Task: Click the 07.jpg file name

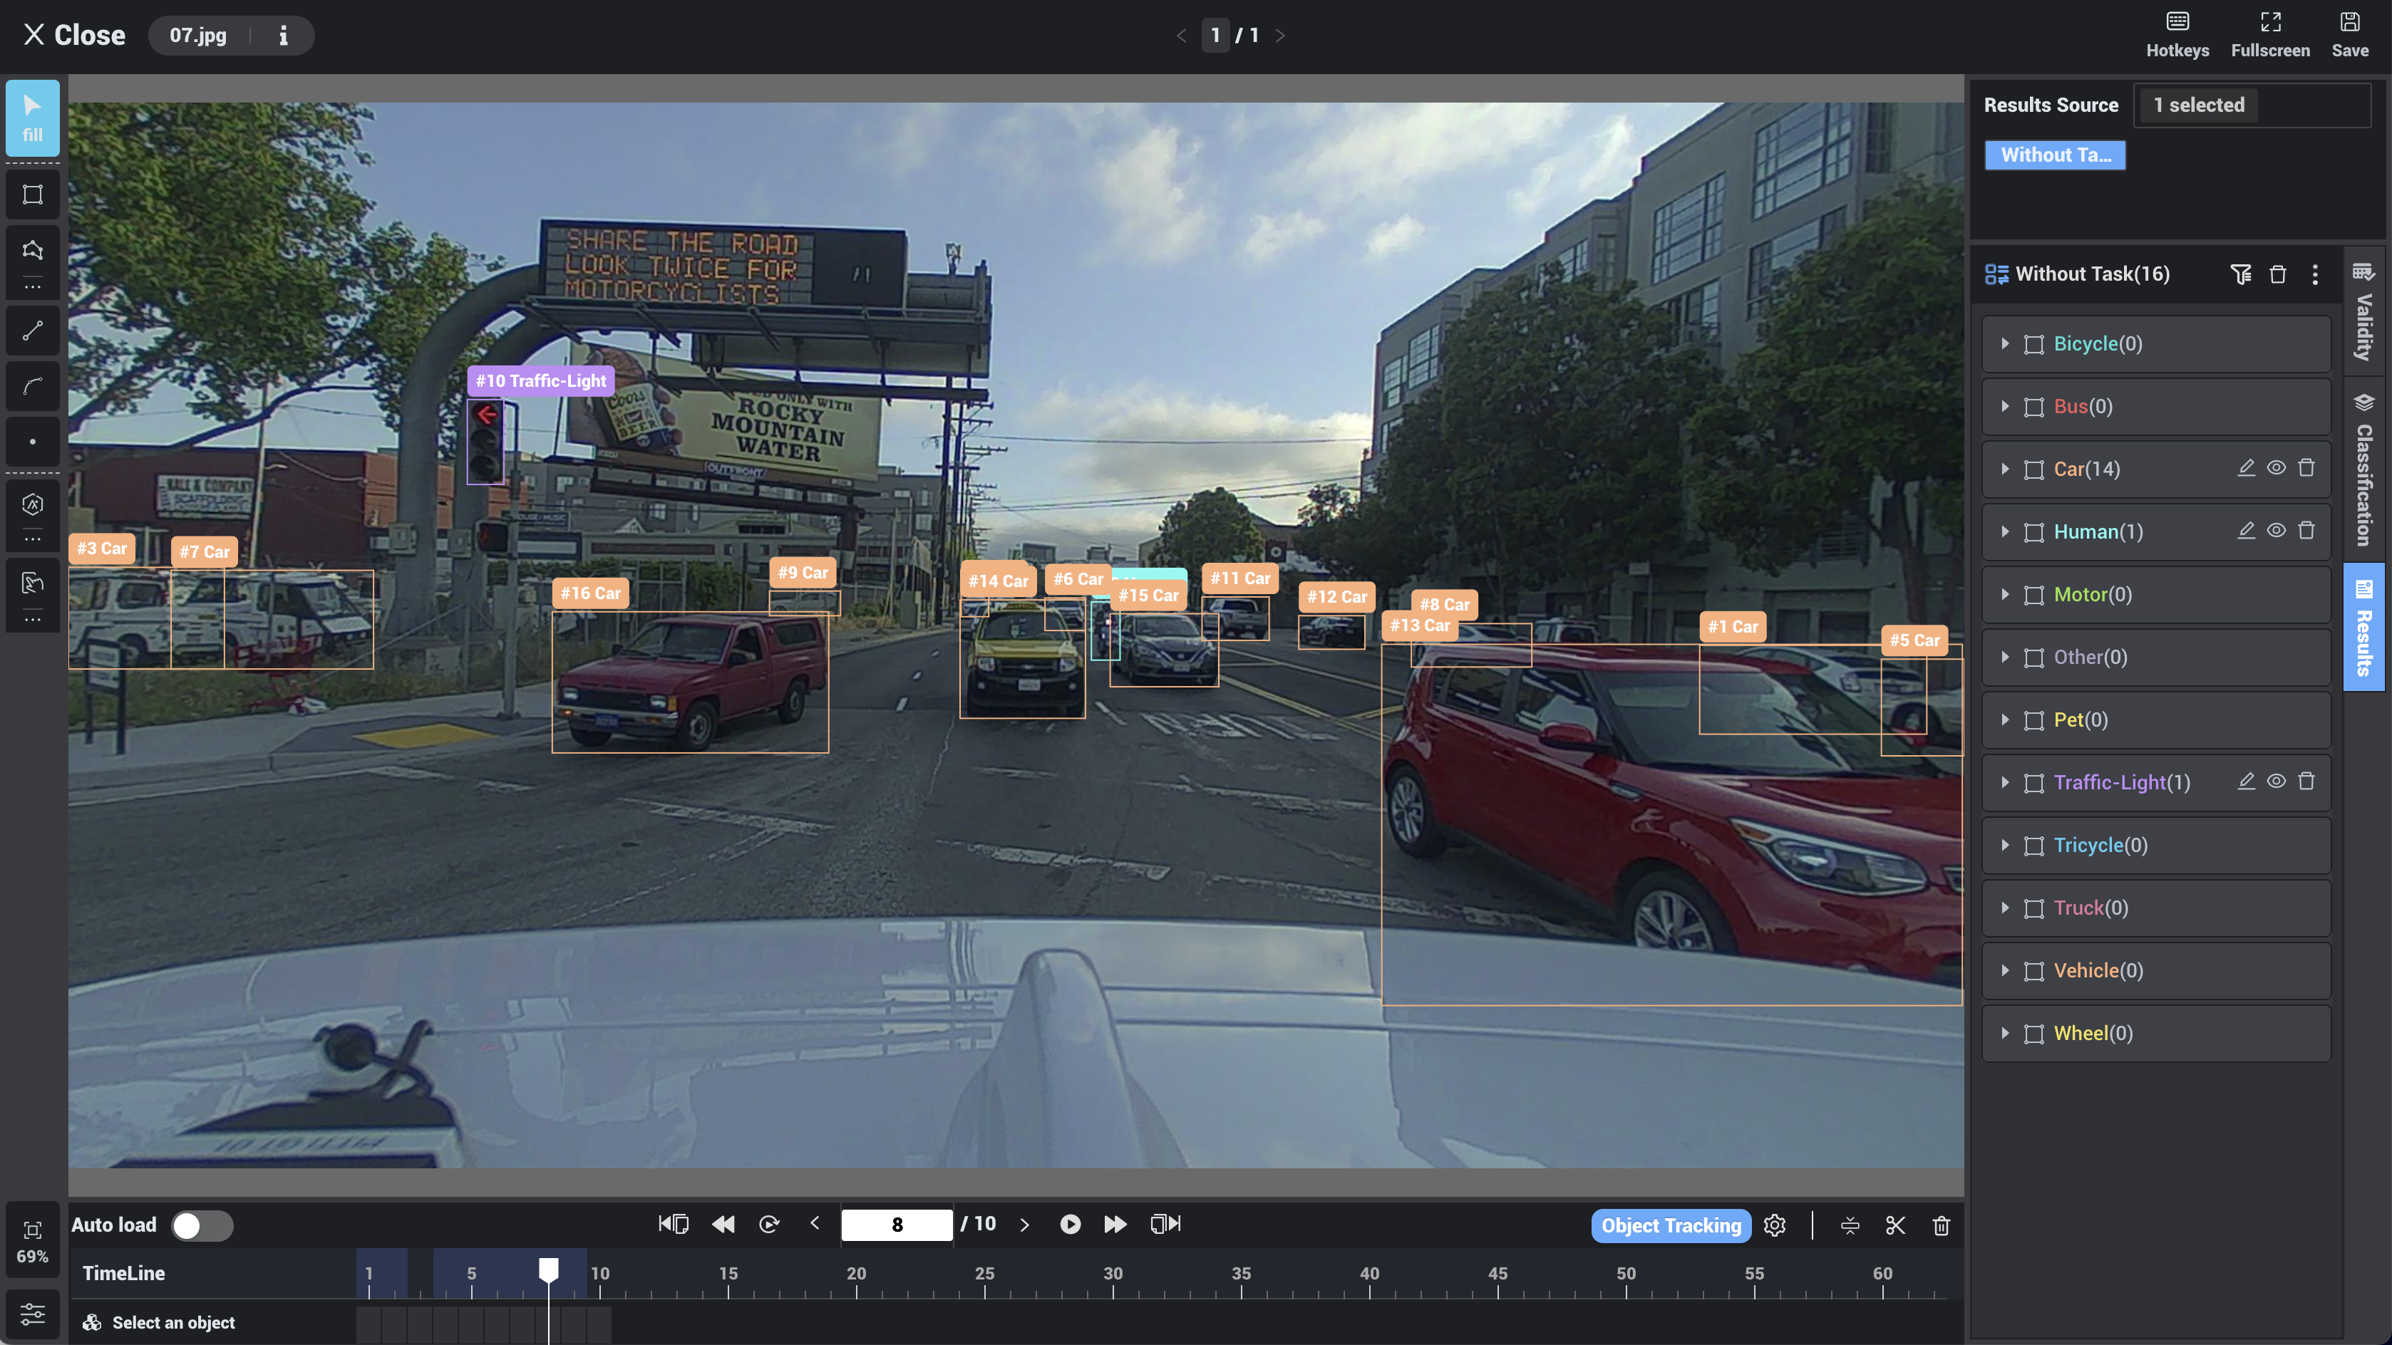Action: click(x=197, y=36)
